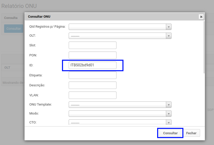Screen dimensions: 214x145
Task: Click the background Consultar button
Action: (14, 29)
